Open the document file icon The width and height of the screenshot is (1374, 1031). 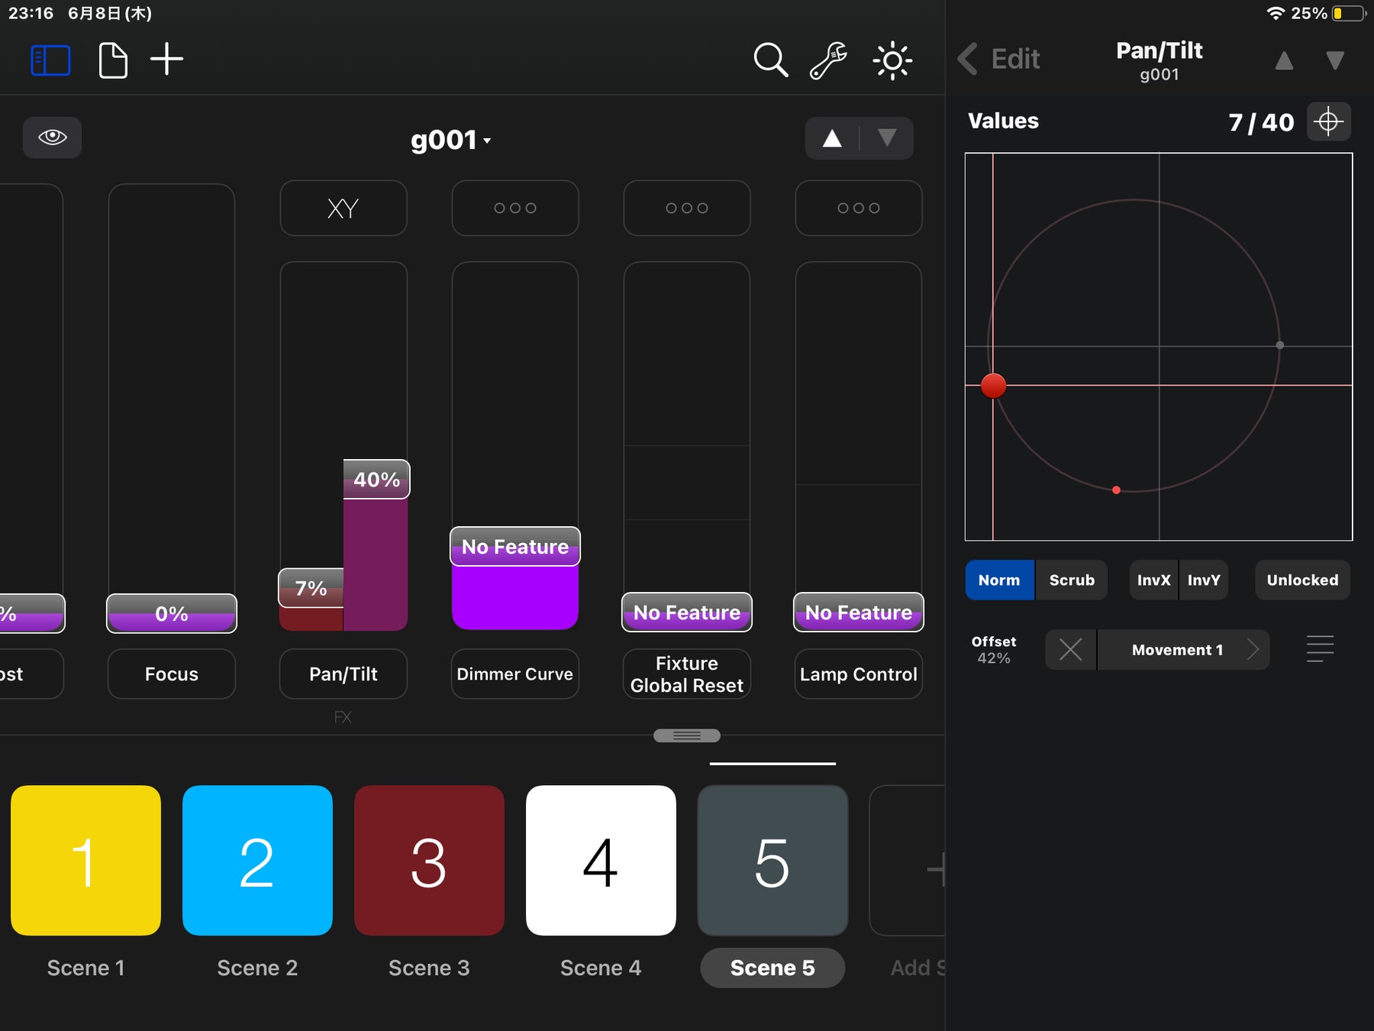tap(113, 60)
